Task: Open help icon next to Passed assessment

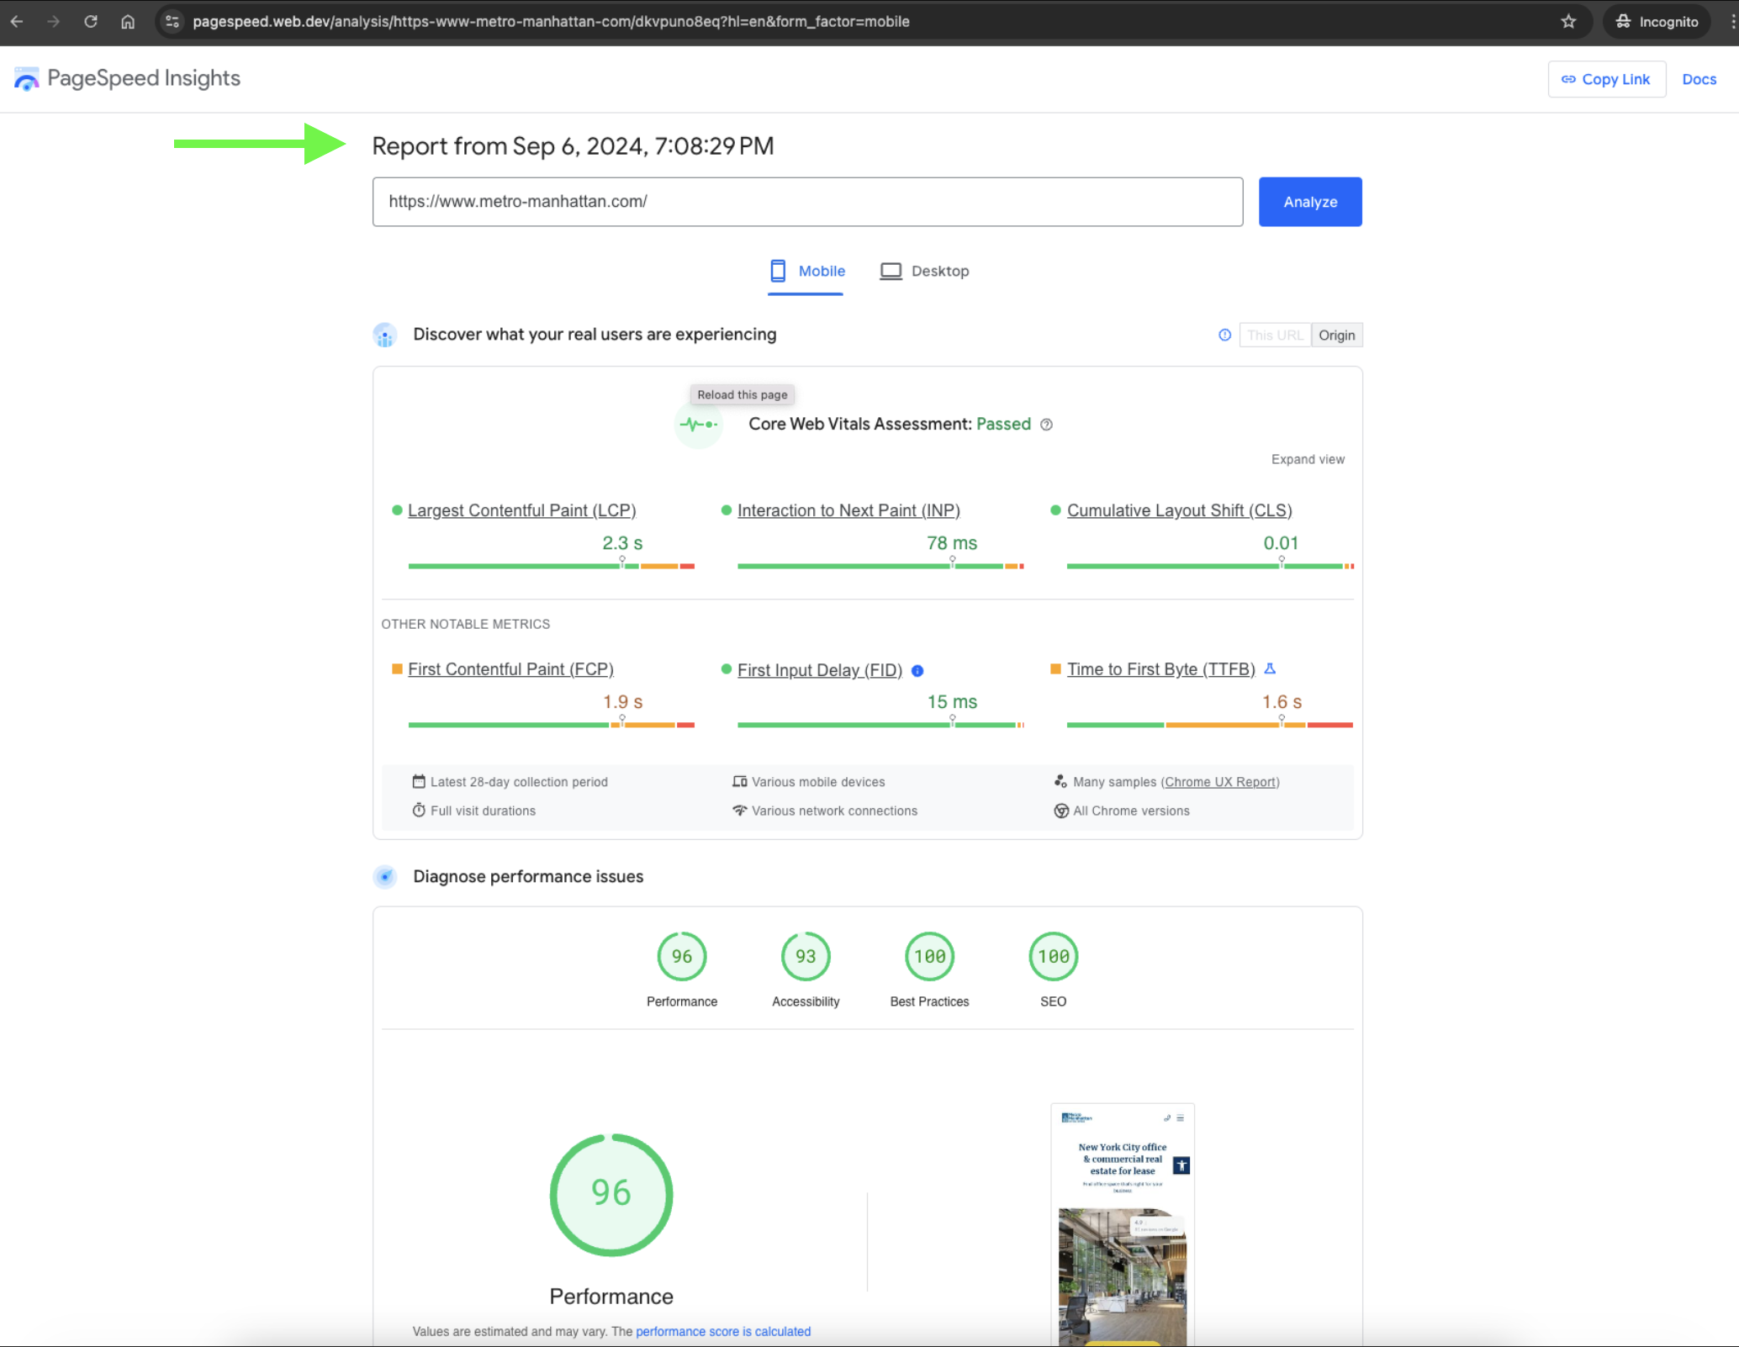Action: (x=1046, y=425)
